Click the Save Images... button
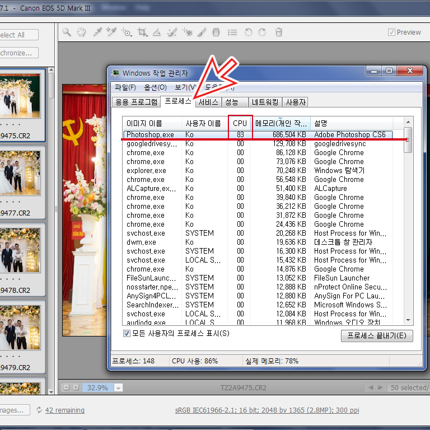The height and width of the screenshot is (430, 430). coord(13,410)
